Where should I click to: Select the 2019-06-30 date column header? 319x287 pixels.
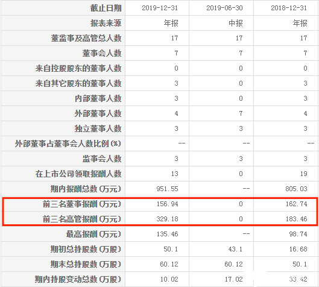(224, 8)
